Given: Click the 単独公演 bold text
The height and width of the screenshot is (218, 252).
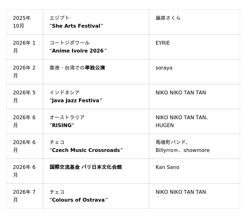Looking at the screenshot, I should 95,68.
